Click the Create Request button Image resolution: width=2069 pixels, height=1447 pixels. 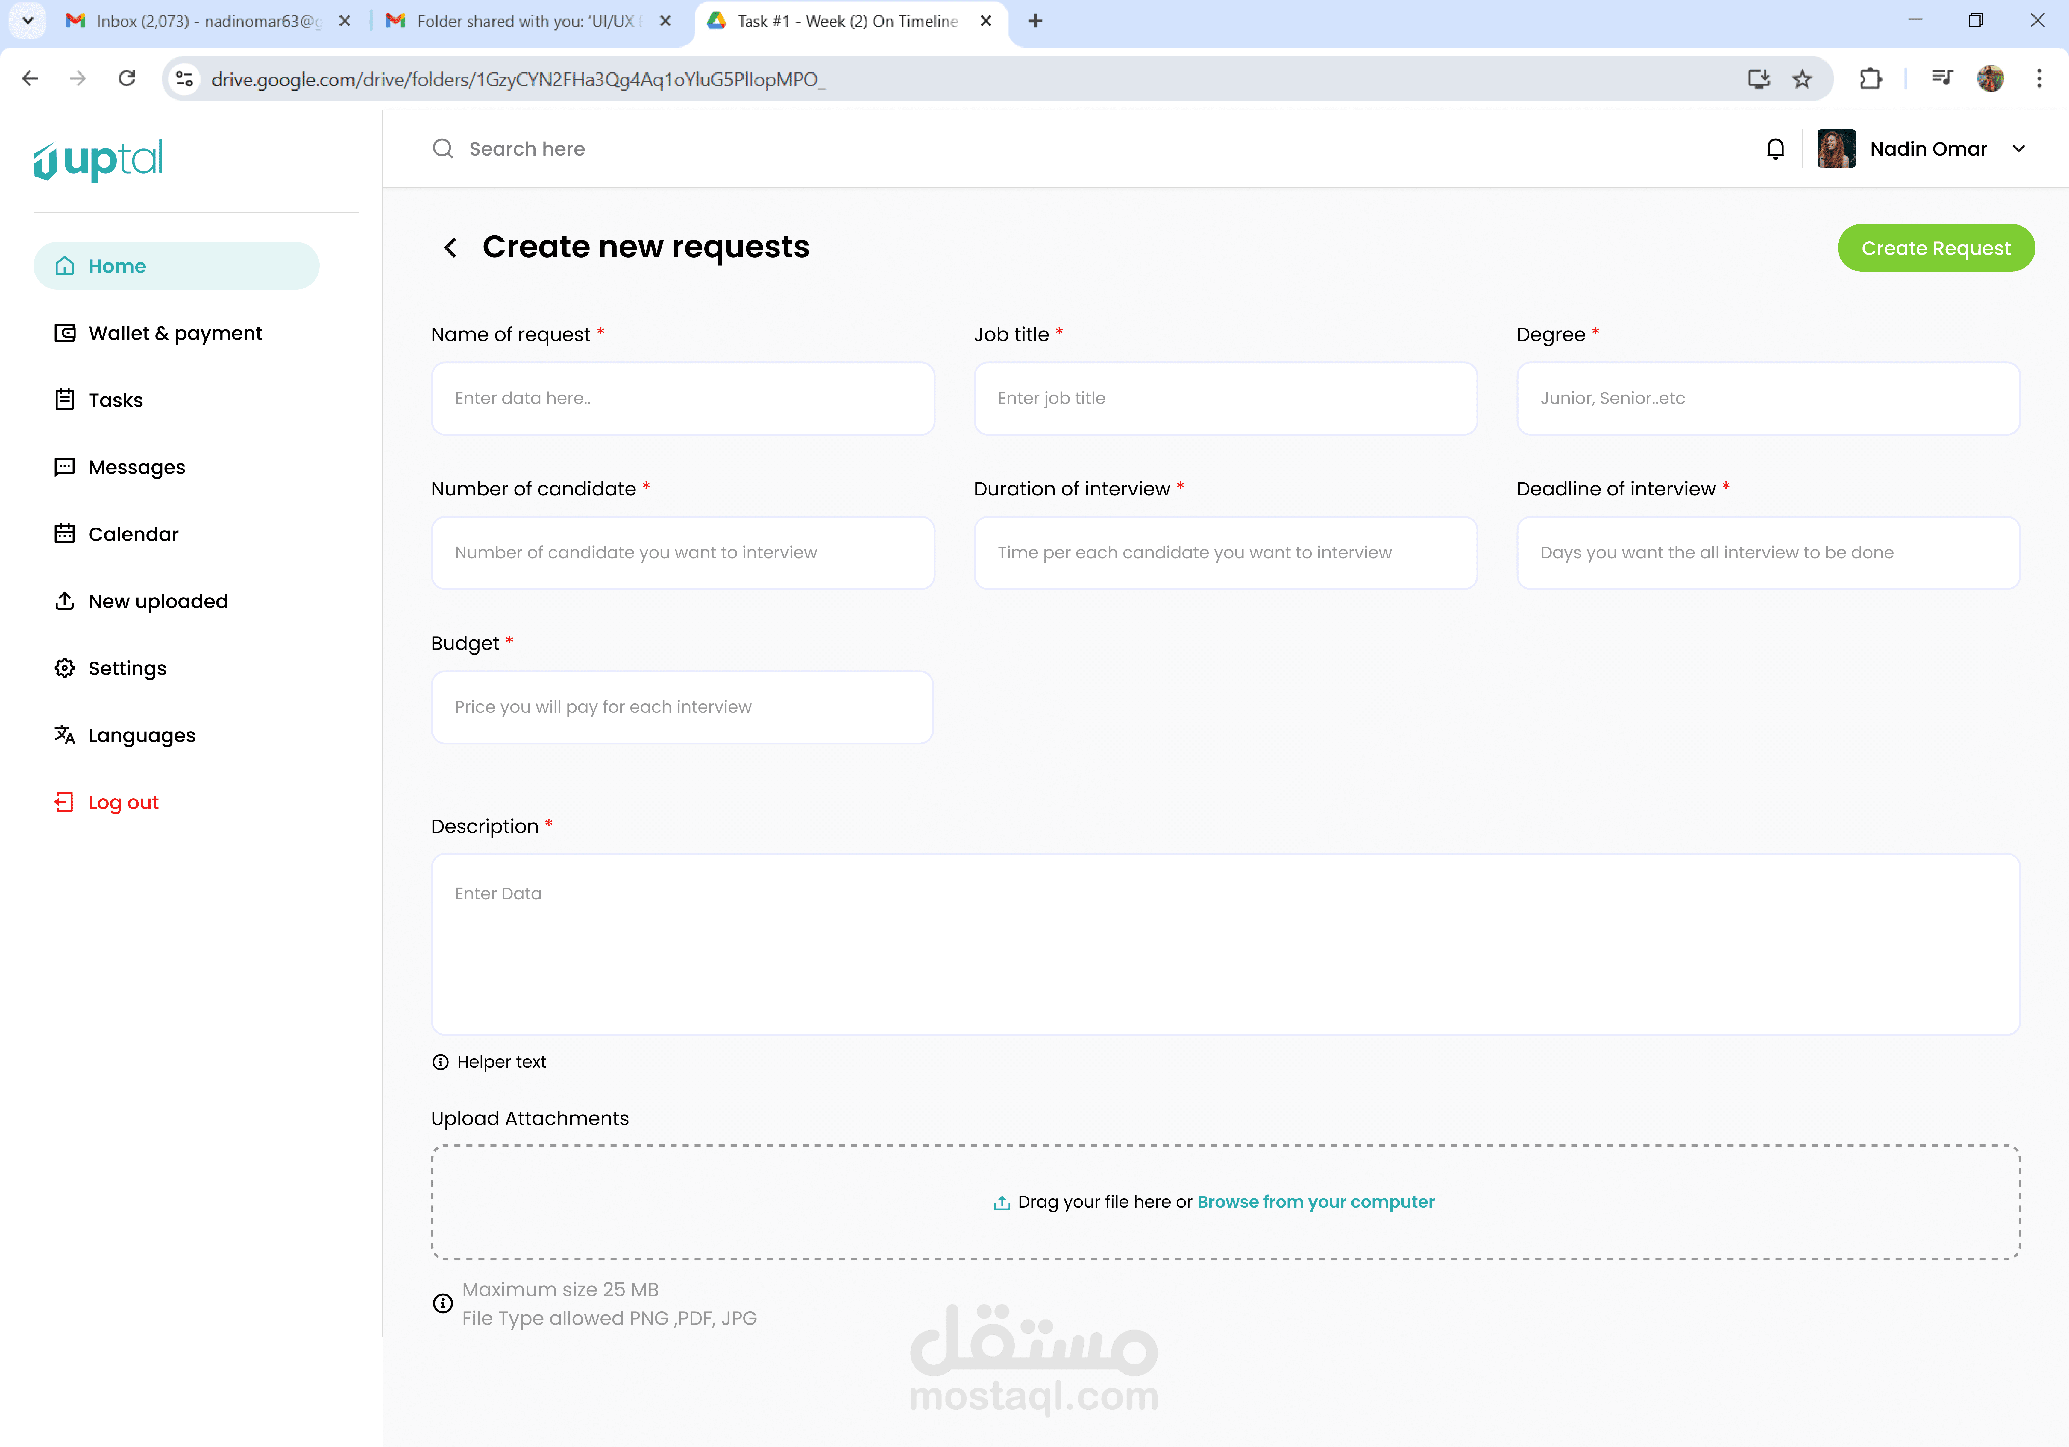[1935, 248]
